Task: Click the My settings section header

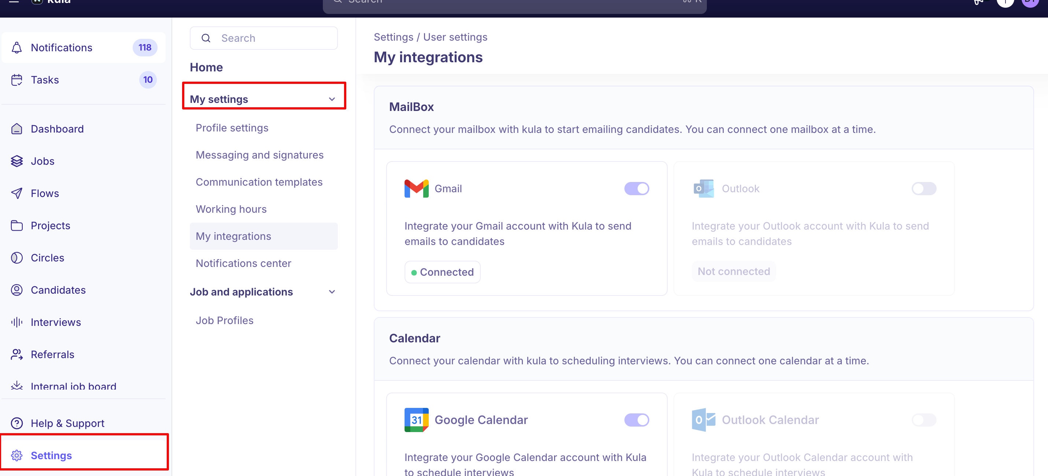Action: [x=263, y=99]
